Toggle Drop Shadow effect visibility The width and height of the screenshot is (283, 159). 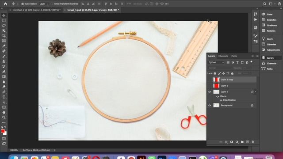pos(221,100)
